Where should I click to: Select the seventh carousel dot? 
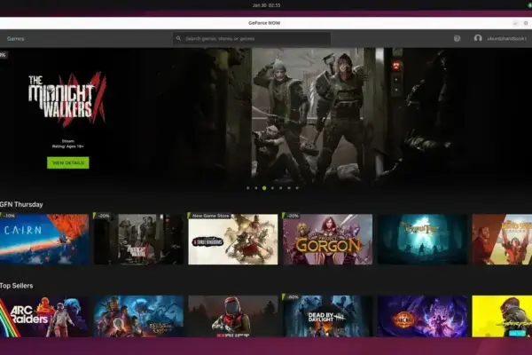pos(297,188)
